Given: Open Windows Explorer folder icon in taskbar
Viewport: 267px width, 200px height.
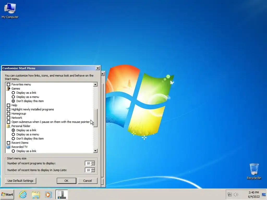Looking at the screenshot, I should tap(36, 195).
